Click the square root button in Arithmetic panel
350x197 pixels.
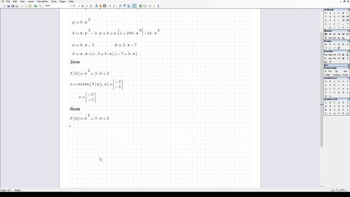coord(343,20)
